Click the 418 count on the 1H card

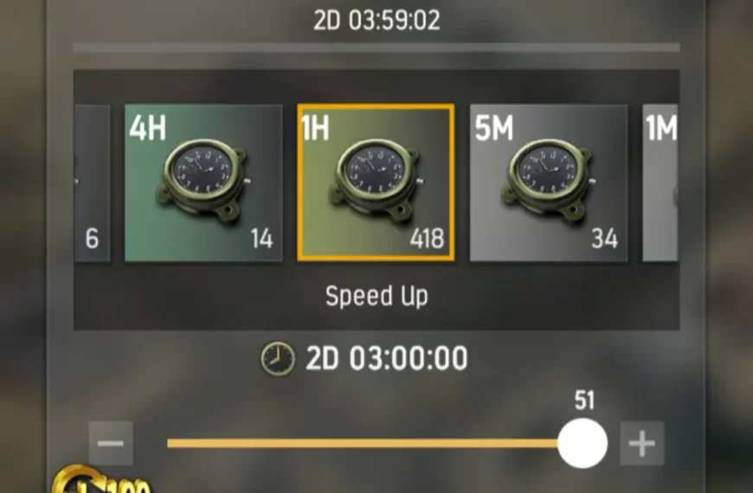click(x=428, y=238)
